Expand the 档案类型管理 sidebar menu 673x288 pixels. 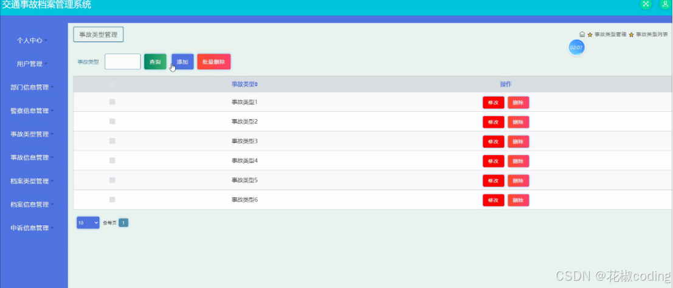[32, 181]
